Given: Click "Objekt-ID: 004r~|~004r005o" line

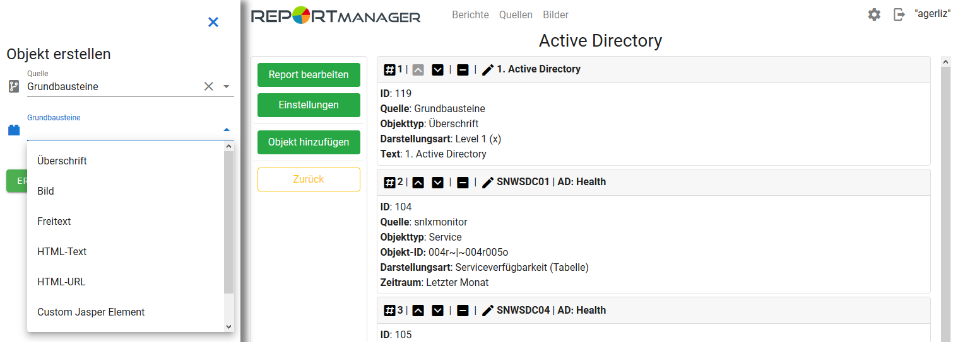Looking at the screenshot, I should (x=444, y=252).
